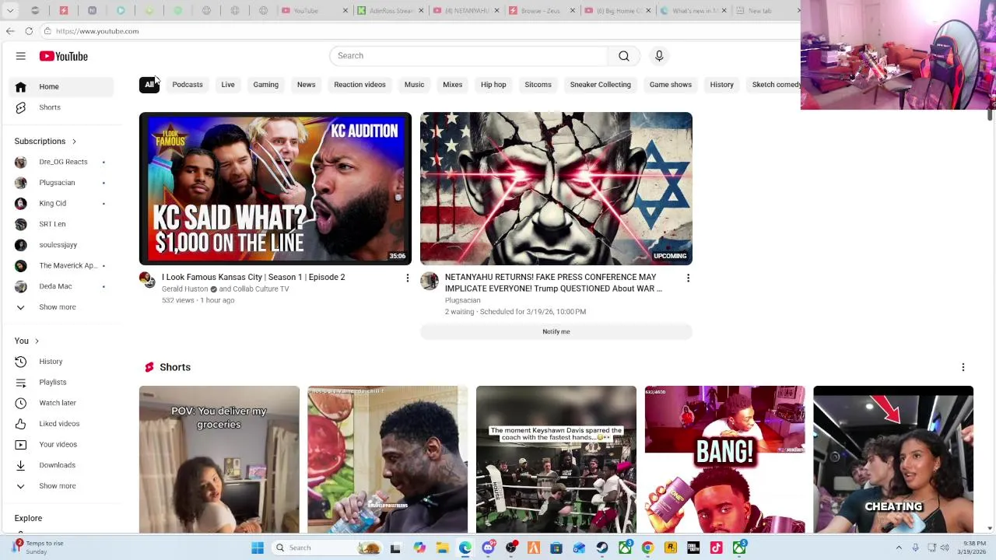Select the Hip hop filter chip
The height and width of the screenshot is (560, 996).
tap(493, 85)
